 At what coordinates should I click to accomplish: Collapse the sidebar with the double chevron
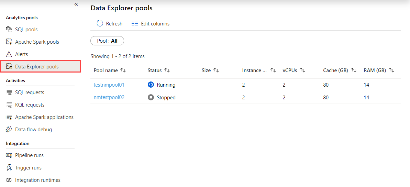tap(76, 4)
